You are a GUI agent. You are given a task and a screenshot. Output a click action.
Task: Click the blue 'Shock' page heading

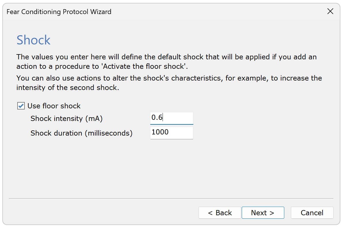coord(33,40)
